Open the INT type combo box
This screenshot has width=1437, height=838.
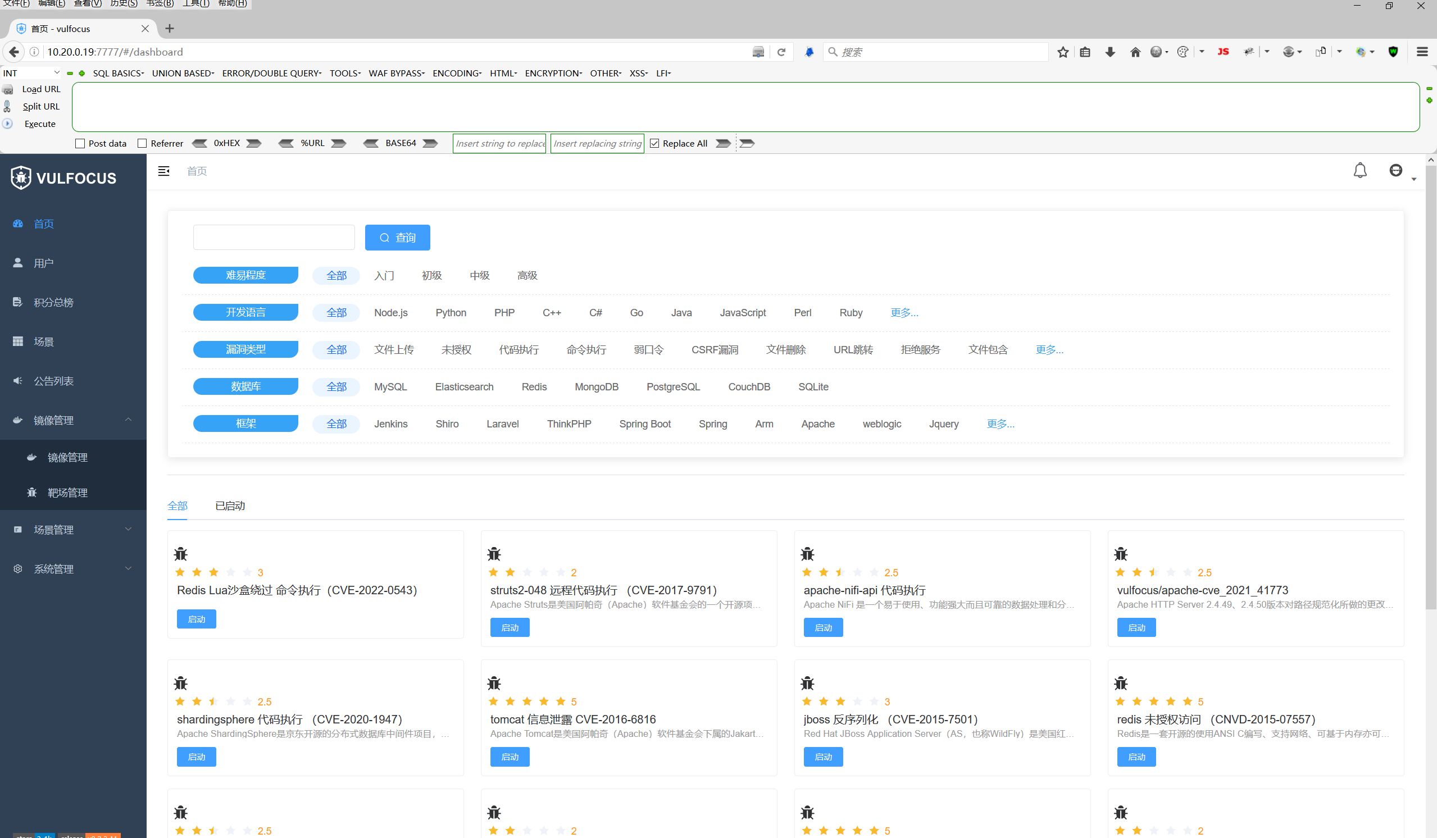click(31, 73)
